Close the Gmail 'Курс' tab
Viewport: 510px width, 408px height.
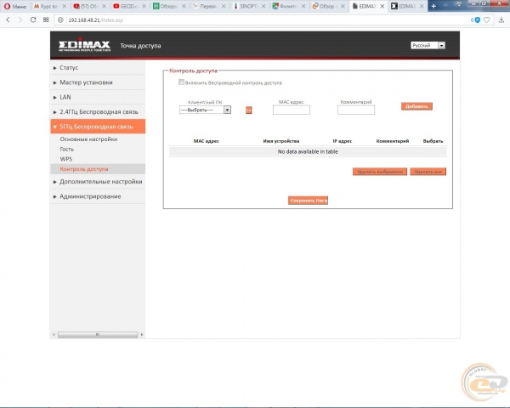point(64,6)
